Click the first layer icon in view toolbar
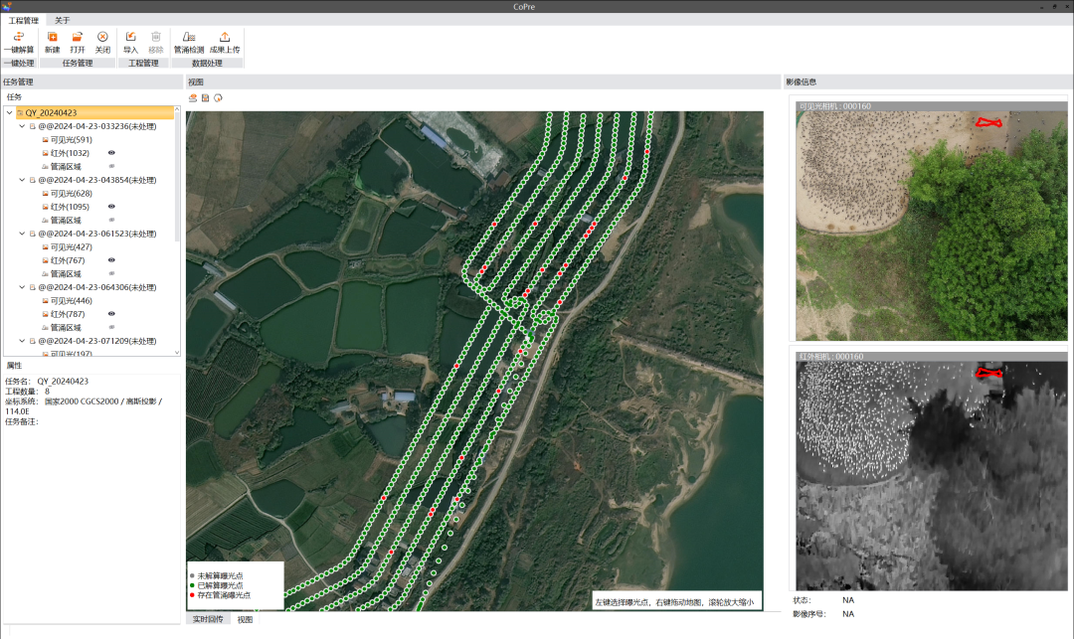 [193, 98]
